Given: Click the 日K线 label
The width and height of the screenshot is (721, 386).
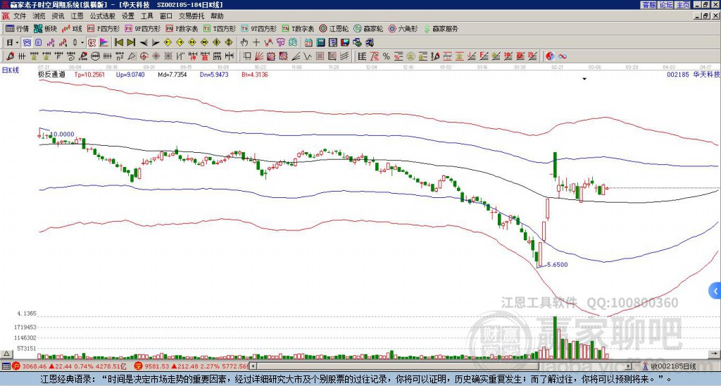Looking at the screenshot, I should pyautogui.click(x=11, y=70).
